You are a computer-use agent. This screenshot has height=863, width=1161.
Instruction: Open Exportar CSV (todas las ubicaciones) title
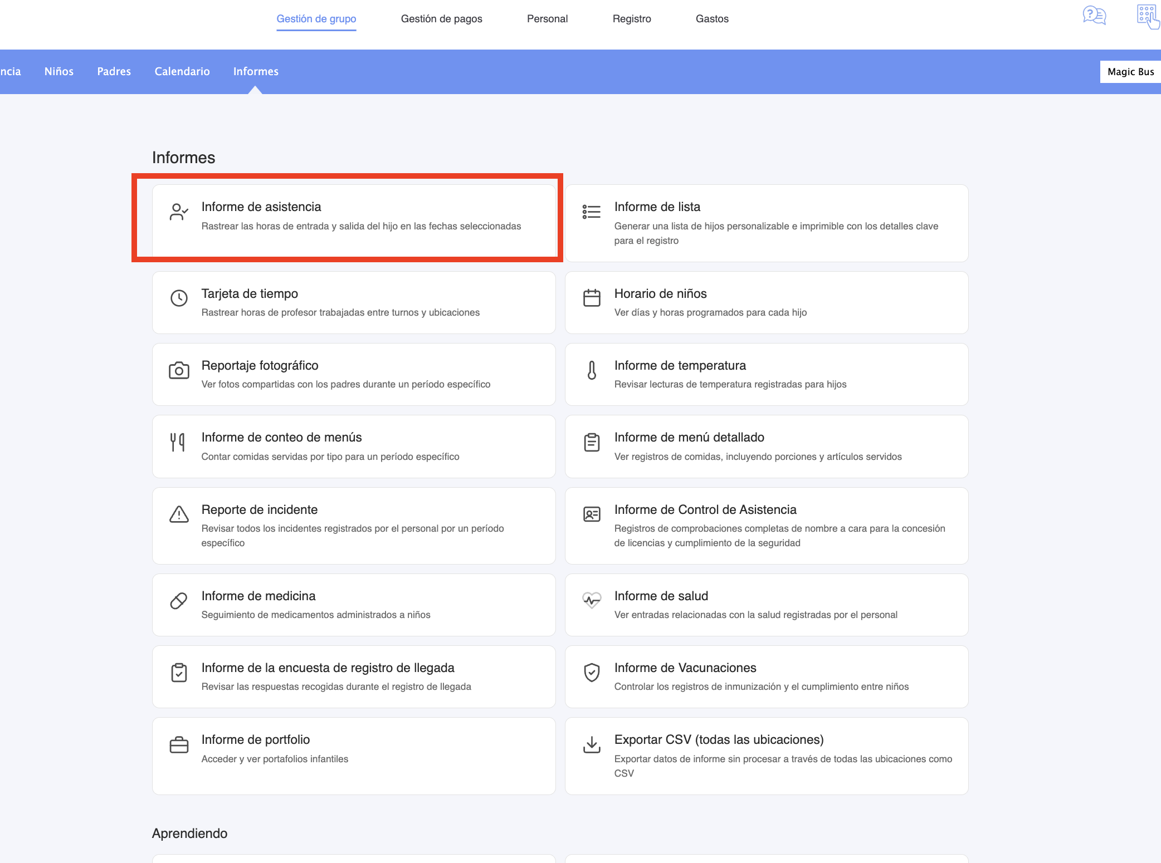(x=719, y=739)
